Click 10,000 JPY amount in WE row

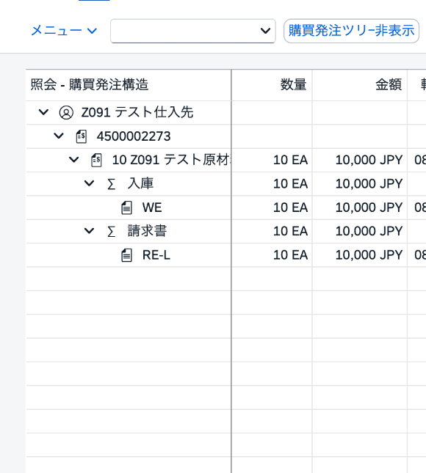(x=369, y=208)
